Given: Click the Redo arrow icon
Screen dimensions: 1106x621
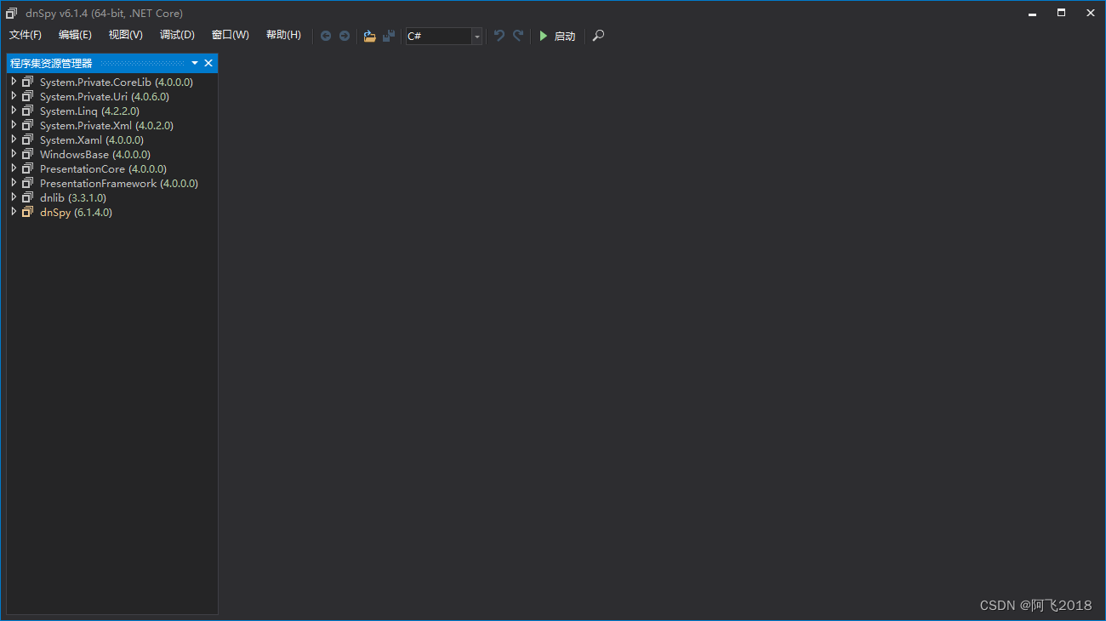Looking at the screenshot, I should (518, 36).
